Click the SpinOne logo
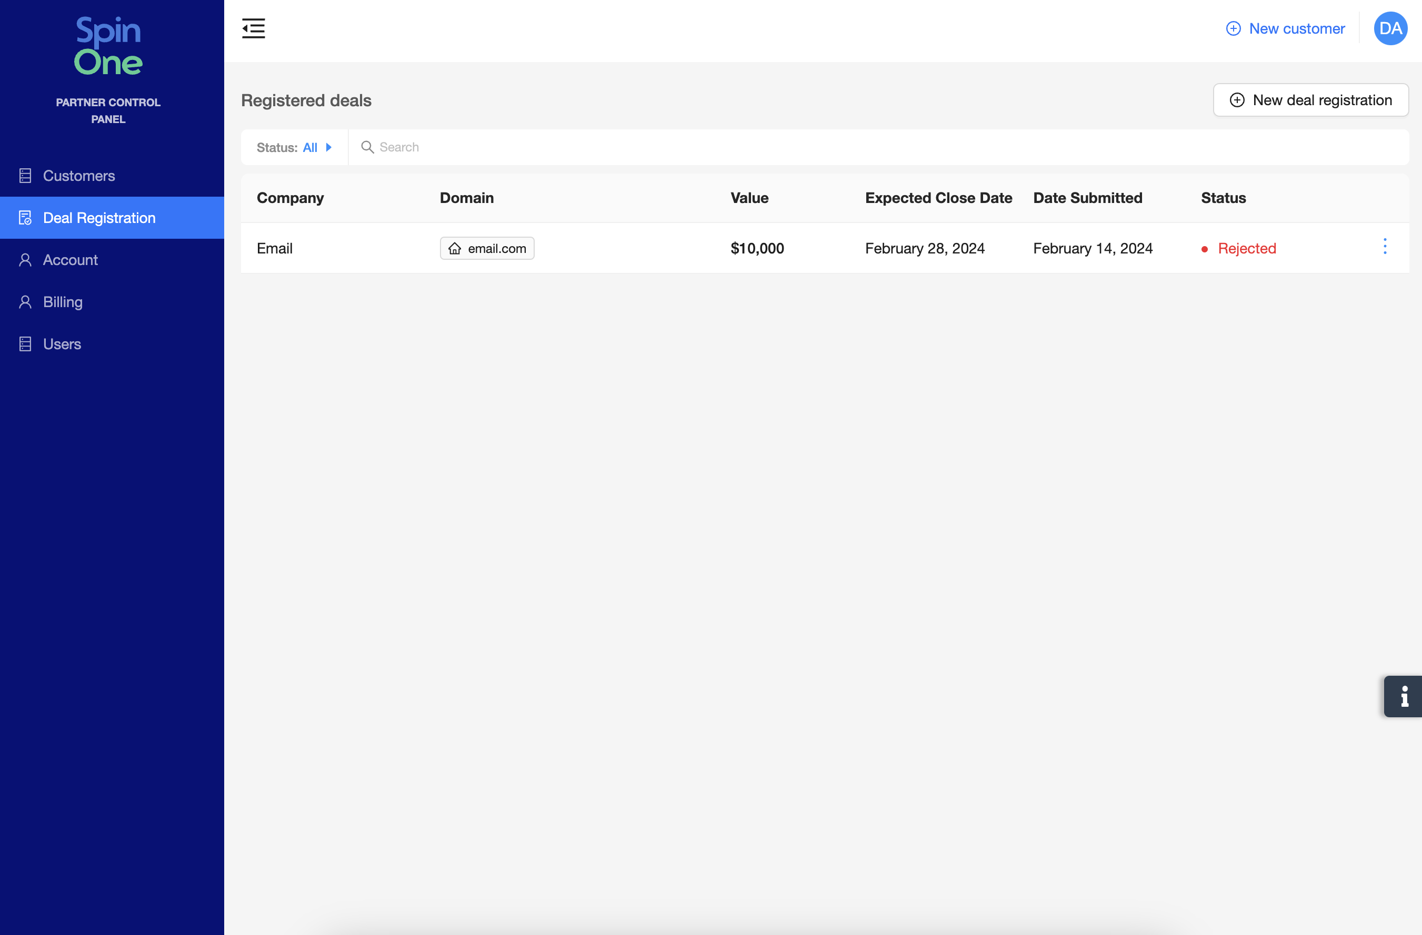The width and height of the screenshot is (1422, 935). coord(108,46)
